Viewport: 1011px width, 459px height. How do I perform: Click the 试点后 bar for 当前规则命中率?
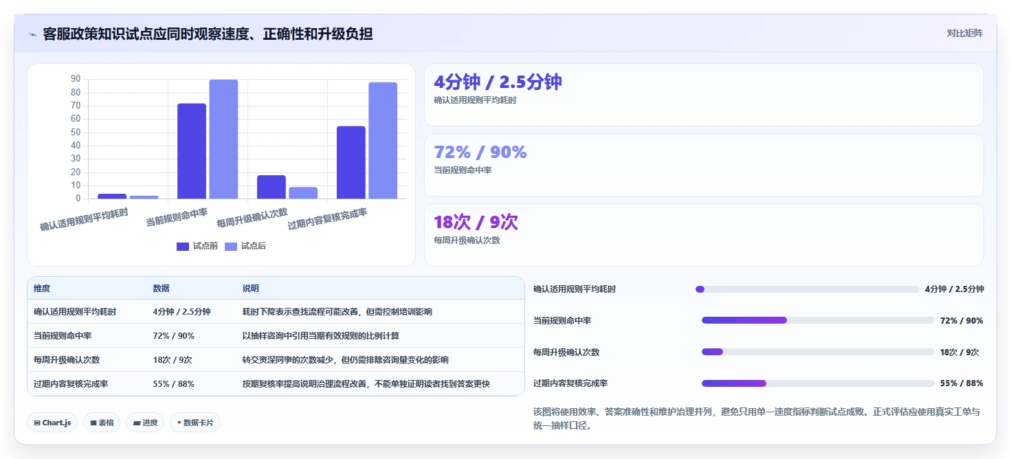(x=223, y=139)
